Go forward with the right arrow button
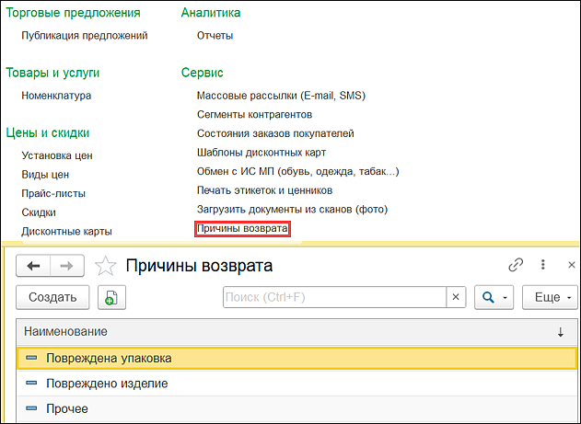Image resolution: width=581 pixels, height=424 pixels. pos(67,266)
